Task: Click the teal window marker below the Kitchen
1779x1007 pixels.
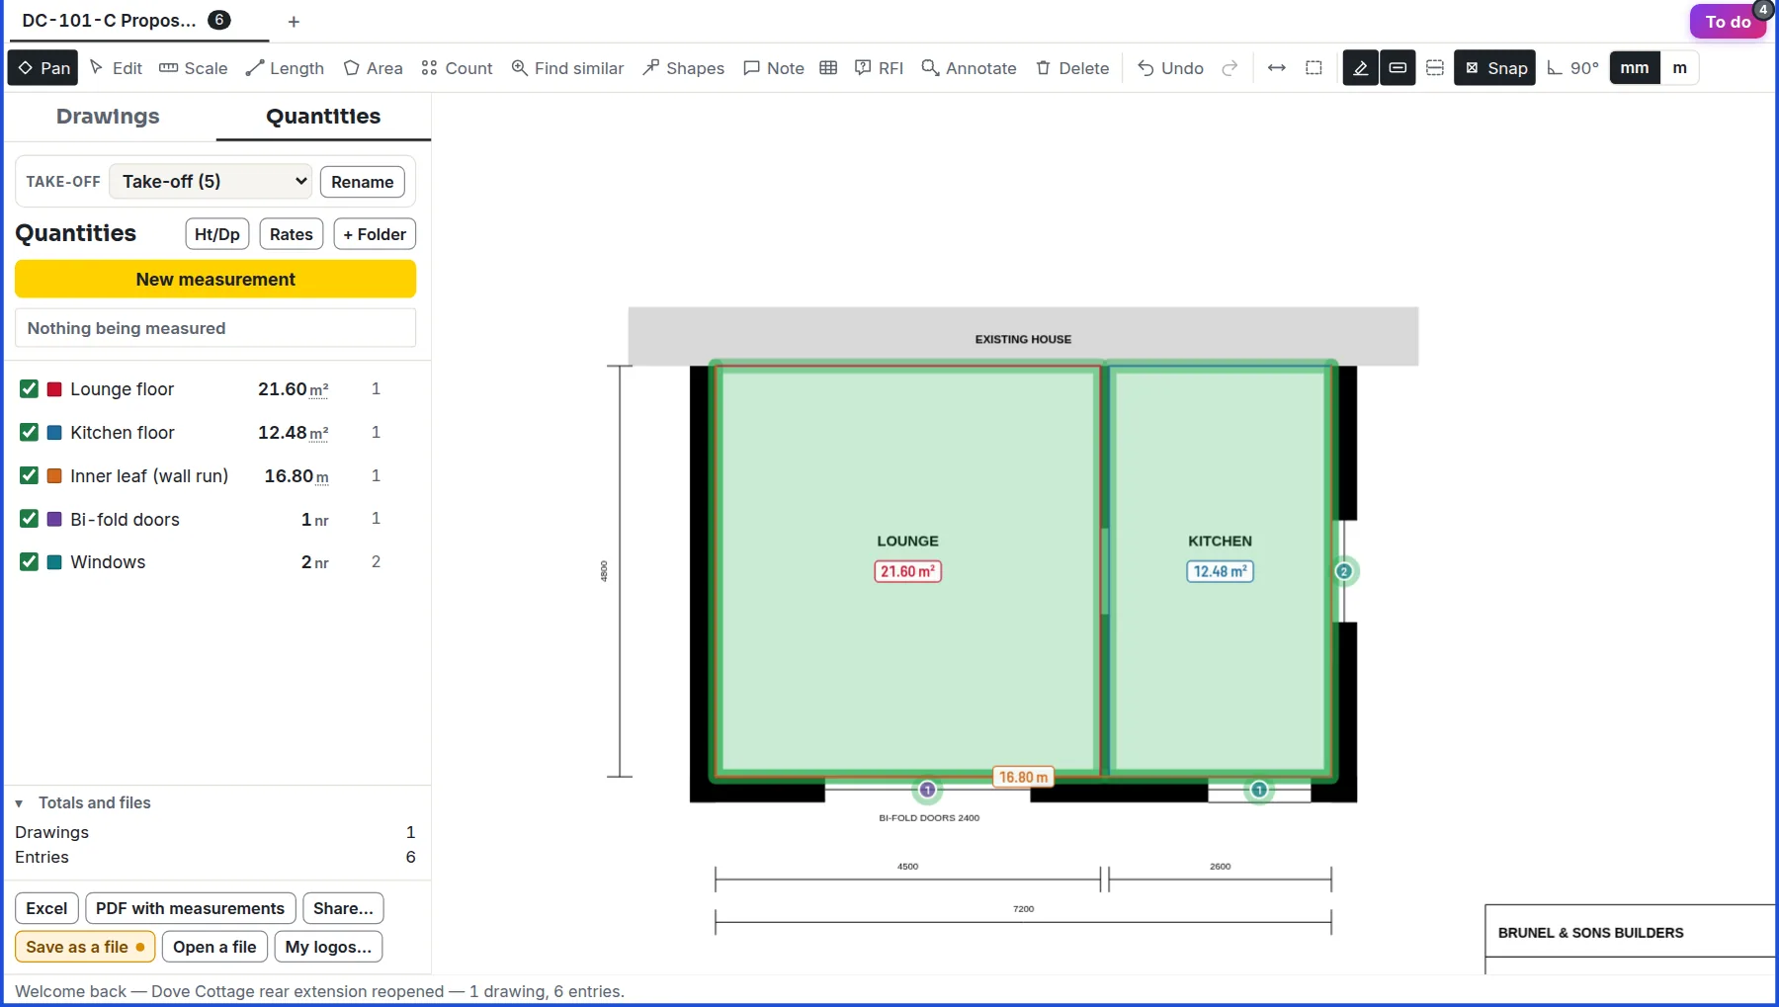Action: pos(1259,790)
